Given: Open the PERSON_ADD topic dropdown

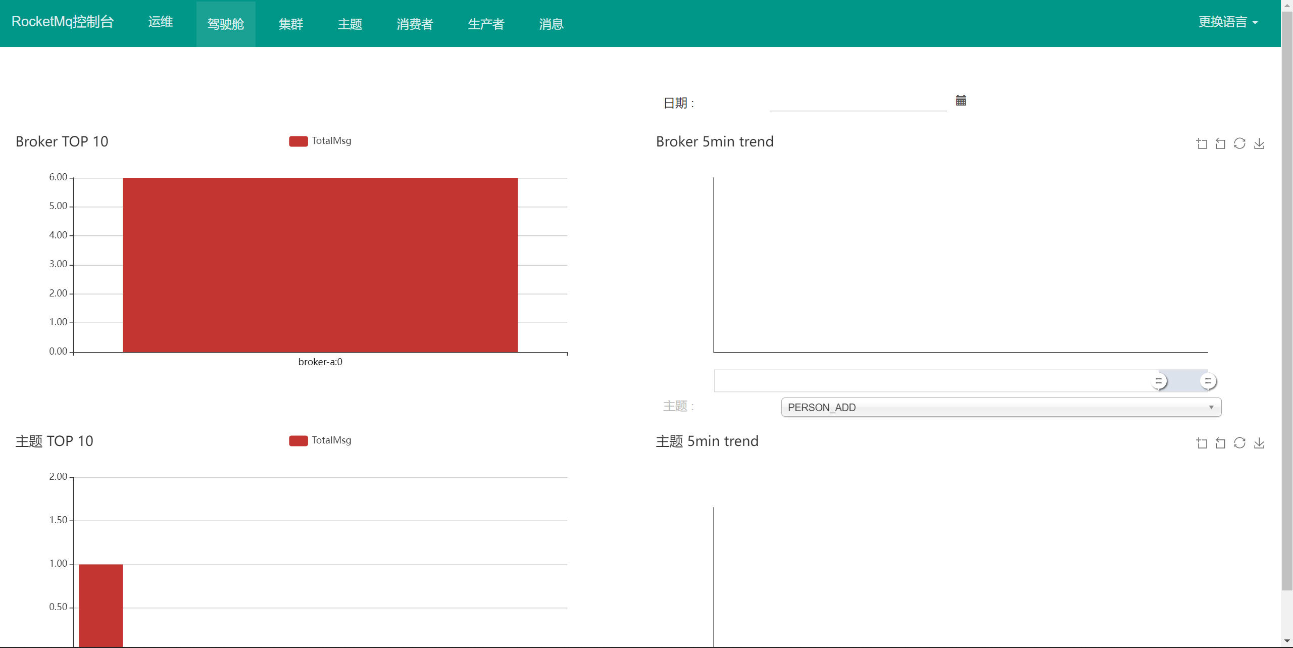Looking at the screenshot, I should (1001, 407).
